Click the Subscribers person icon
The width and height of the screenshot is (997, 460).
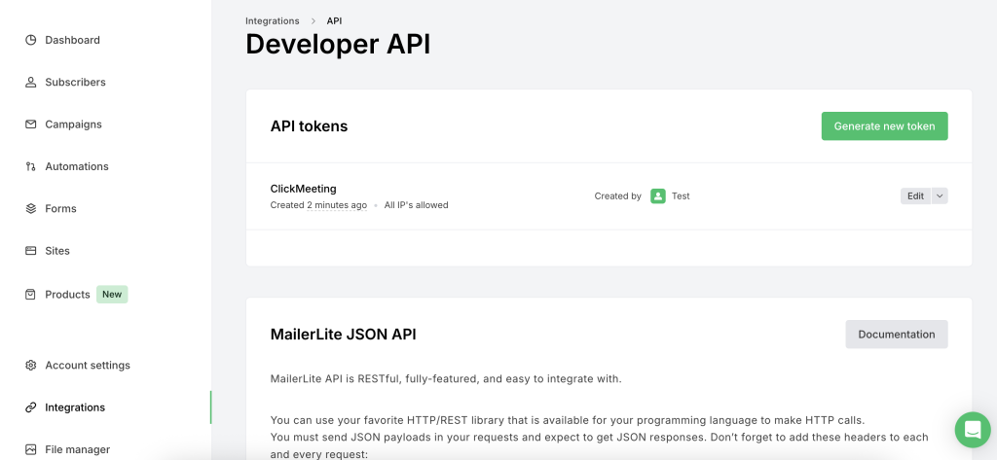pos(31,83)
